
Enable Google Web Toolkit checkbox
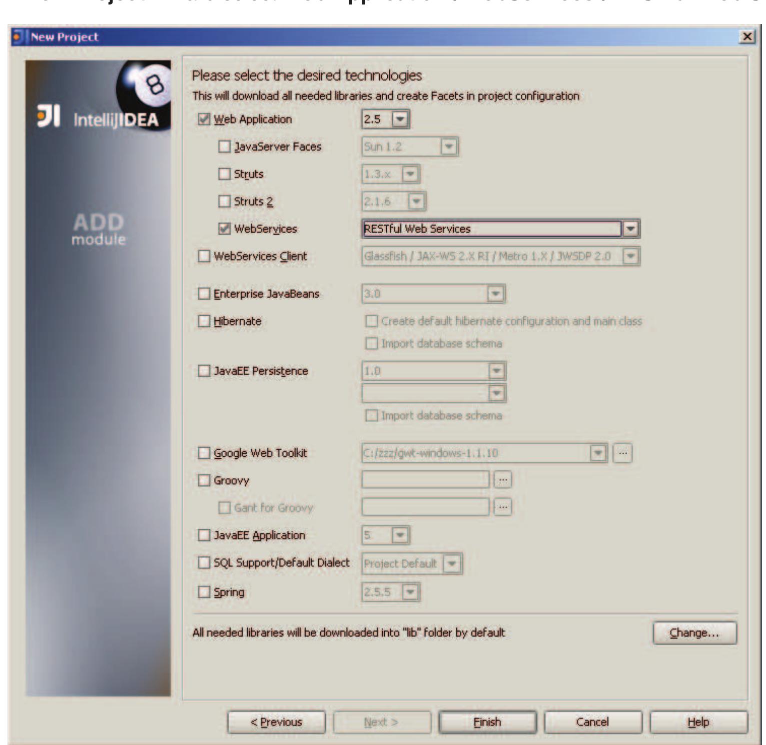pyautogui.click(x=204, y=453)
